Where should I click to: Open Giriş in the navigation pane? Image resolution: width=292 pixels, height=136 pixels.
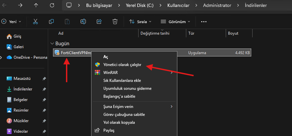click(x=14, y=37)
